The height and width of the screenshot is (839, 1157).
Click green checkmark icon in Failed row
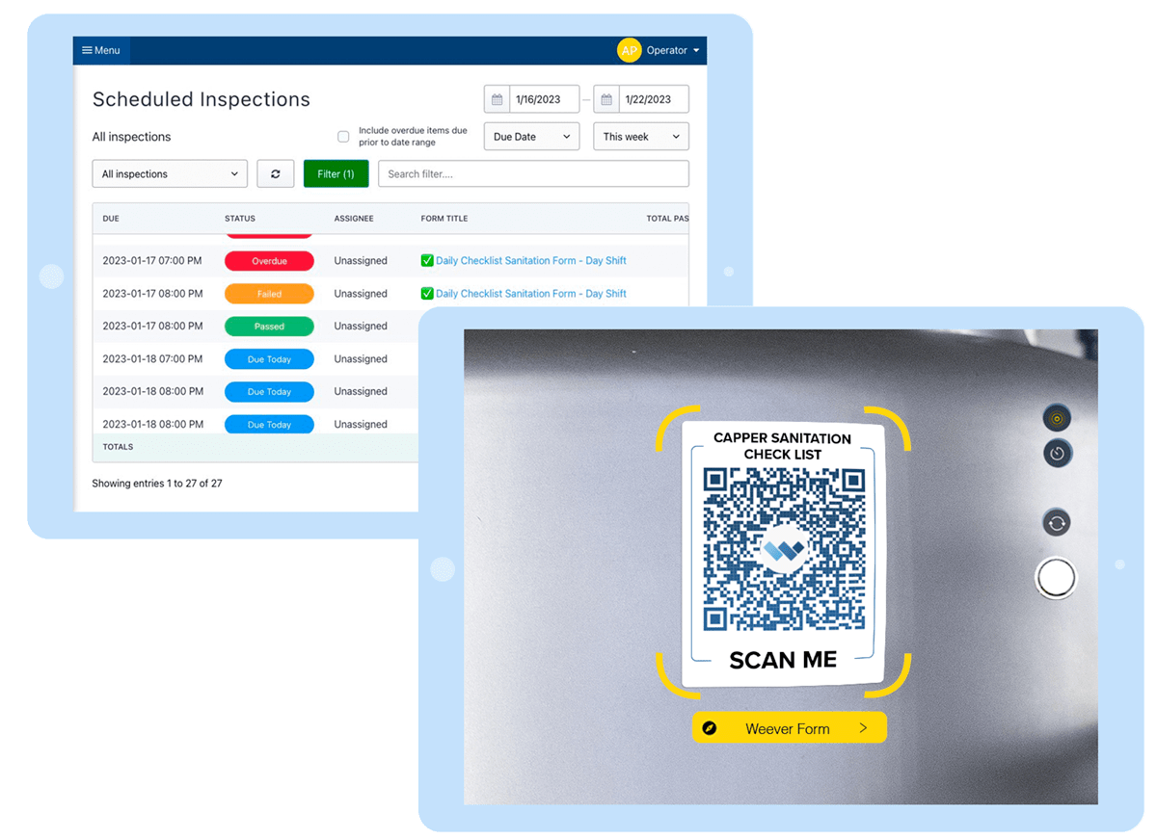tap(427, 293)
